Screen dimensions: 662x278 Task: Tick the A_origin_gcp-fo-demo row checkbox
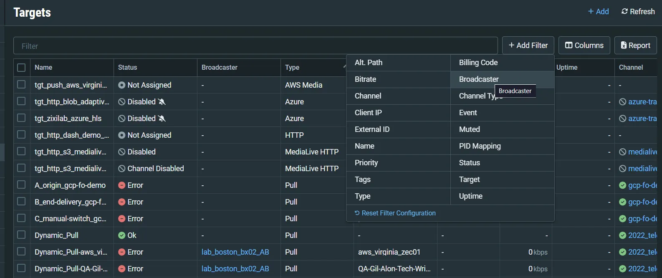coord(21,184)
